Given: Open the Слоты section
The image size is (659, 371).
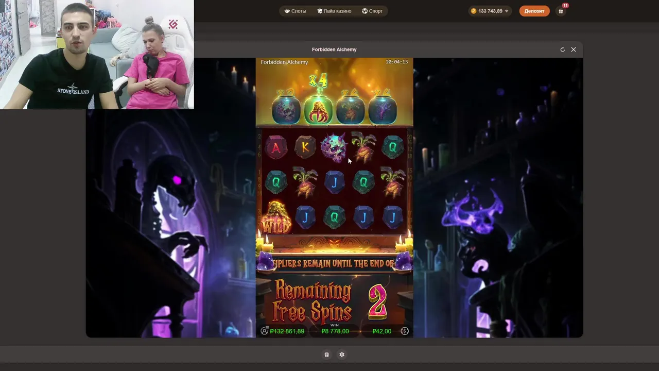Looking at the screenshot, I should (295, 11).
